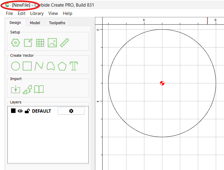This screenshot has width=224, height=170.
Task: Click the Set Background Image icon
Action: coord(52,43)
